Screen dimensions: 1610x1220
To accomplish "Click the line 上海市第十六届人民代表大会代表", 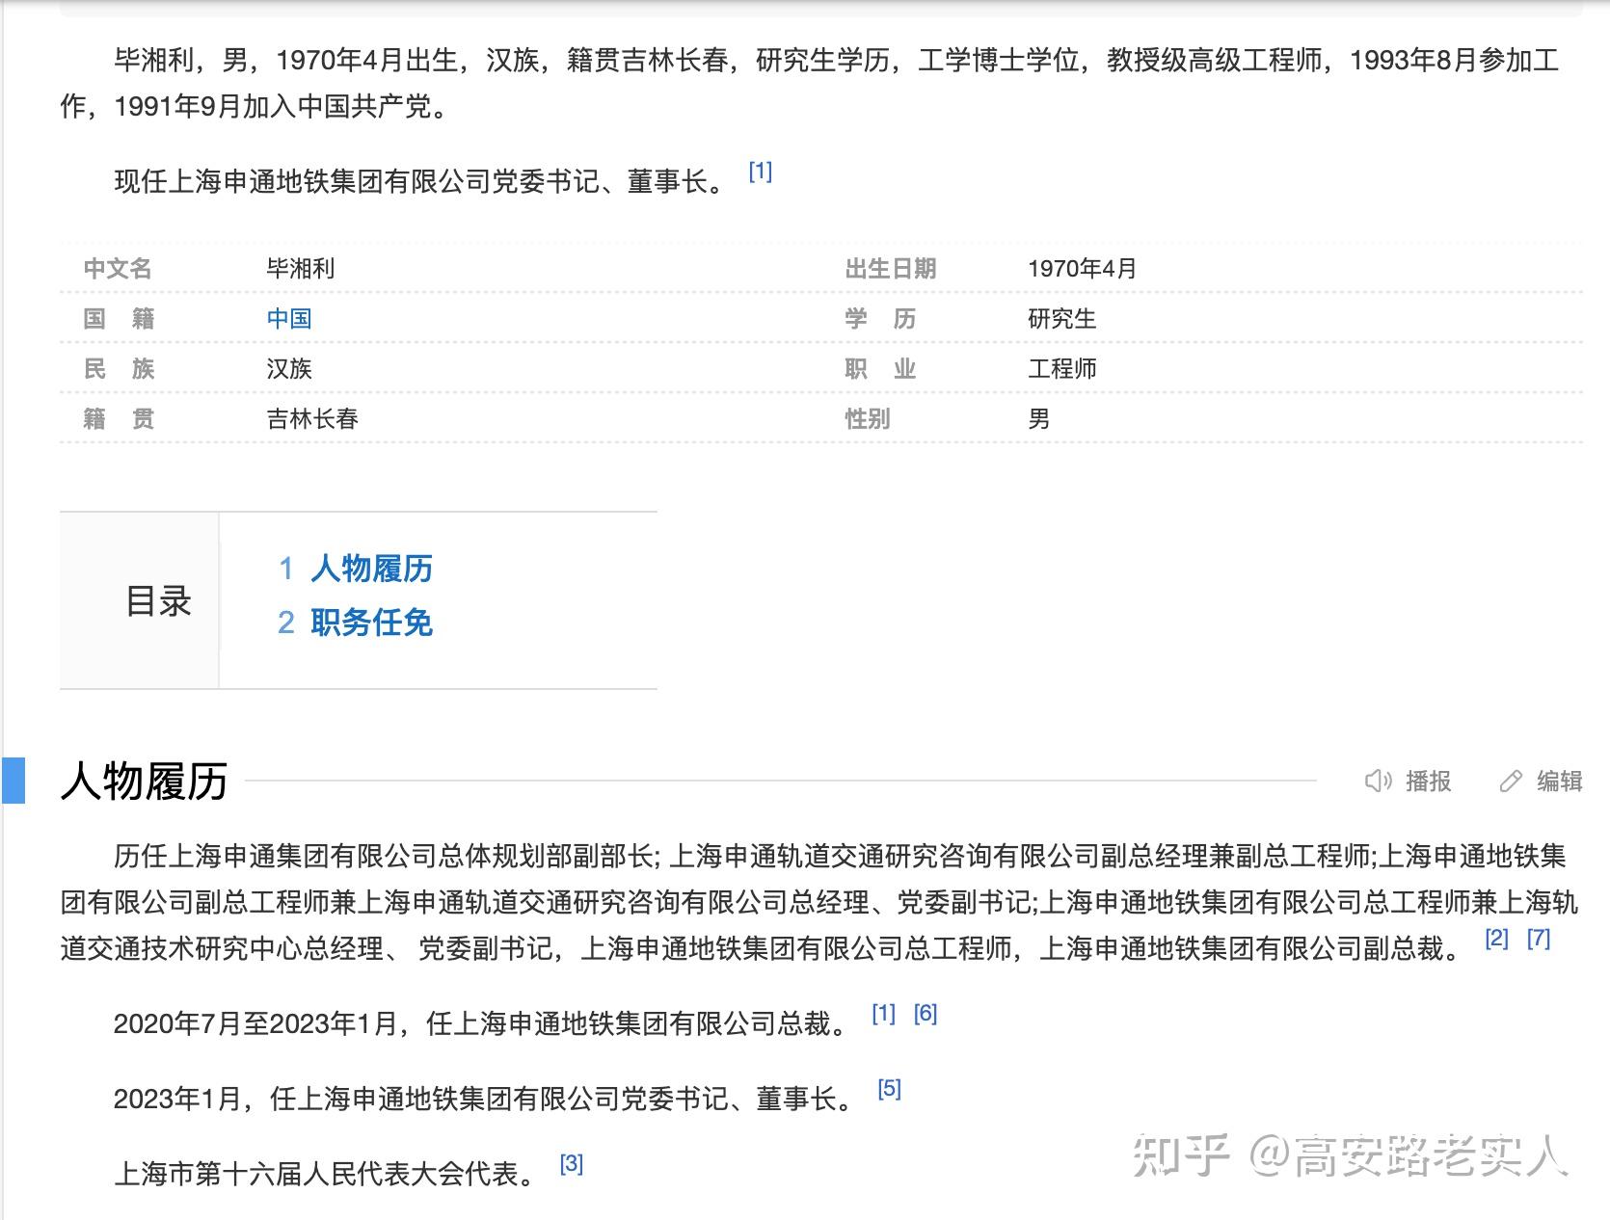I will click(325, 1174).
